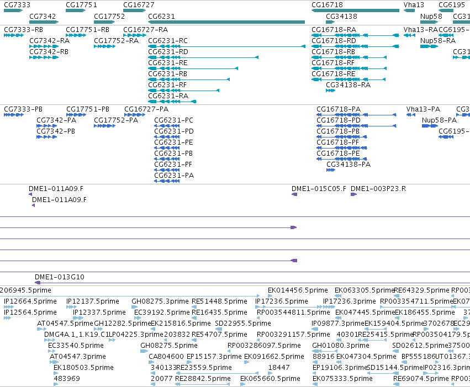Image resolution: width=470 pixels, height=387 pixels.
Task: Click protein CG16718-PA
Action: click(339, 109)
